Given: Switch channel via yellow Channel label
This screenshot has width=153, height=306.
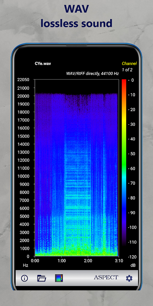Looking at the screenshot, I should tap(129, 63).
